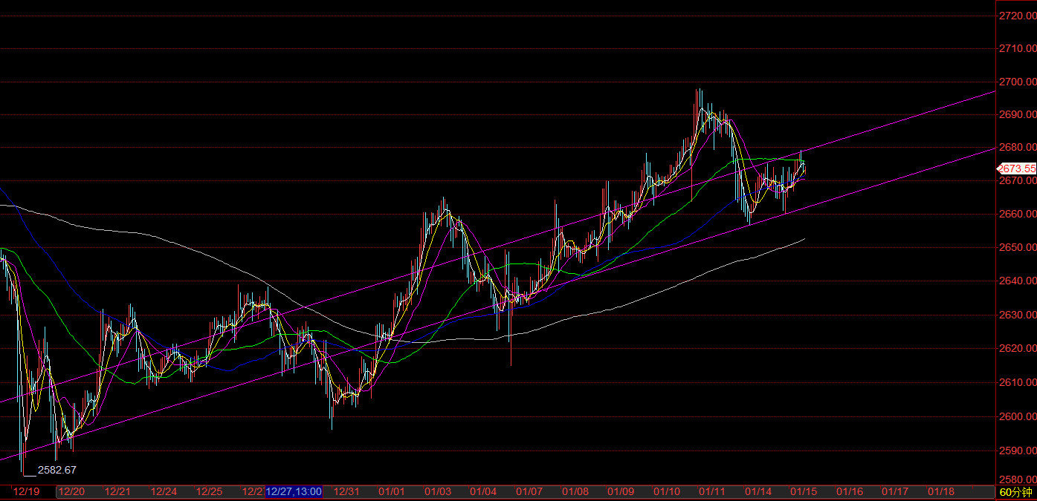Select the 12/19 date on time axis
The width and height of the screenshot is (1037, 501).
[x=26, y=491]
